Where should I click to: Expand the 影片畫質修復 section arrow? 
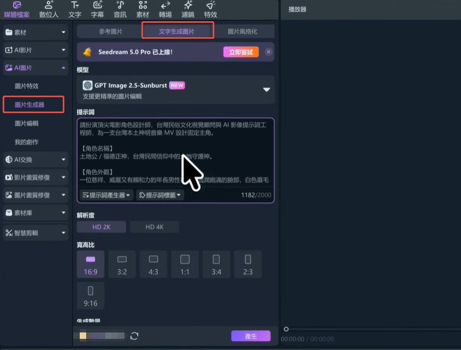pos(63,177)
